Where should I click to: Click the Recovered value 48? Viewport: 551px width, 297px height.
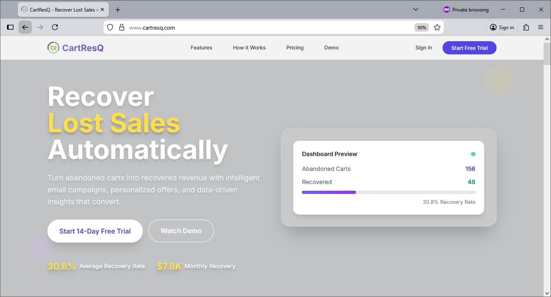coord(471,182)
